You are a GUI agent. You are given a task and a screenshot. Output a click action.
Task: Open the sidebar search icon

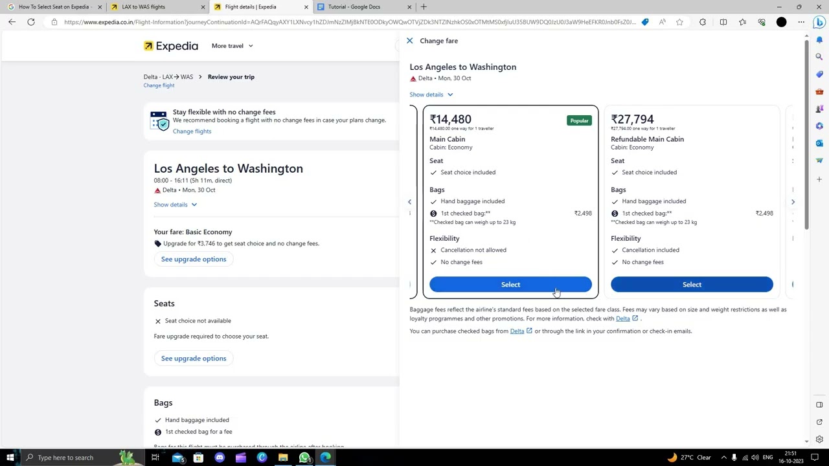819,57
